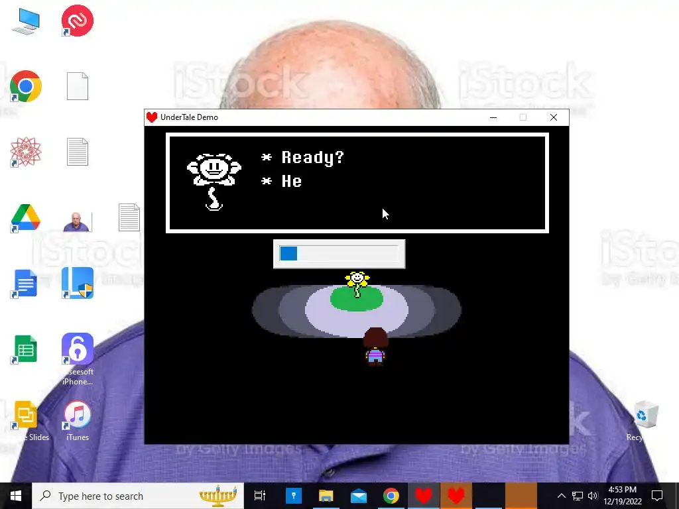
Task: Select the man's photo thumbnail on the desktop
Action: pos(78,221)
